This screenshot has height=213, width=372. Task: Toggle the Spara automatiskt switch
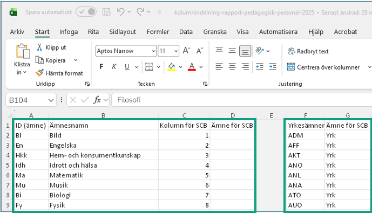pyautogui.click(x=86, y=12)
